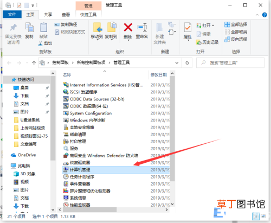Click the refresh button beside address bar
The width and height of the screenshot is (271, 223).
point(187,63)
